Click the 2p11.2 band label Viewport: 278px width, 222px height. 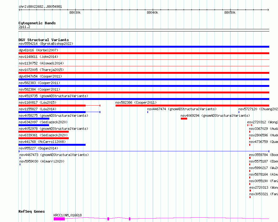pyautogui.click(x=24, y=27)
